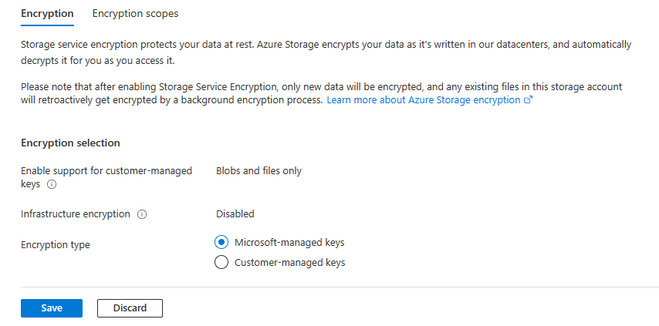Switch to the Encryption scopes tab
659x326 pixels.
(x=135, y=14)
